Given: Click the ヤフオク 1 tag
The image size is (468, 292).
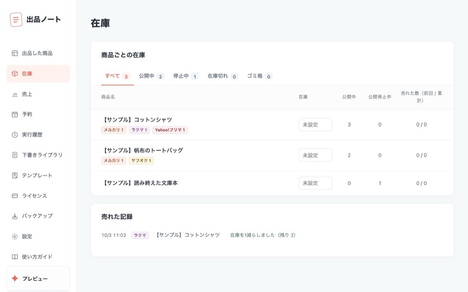Looking at the screenshot, I should [x=141, y=161].
